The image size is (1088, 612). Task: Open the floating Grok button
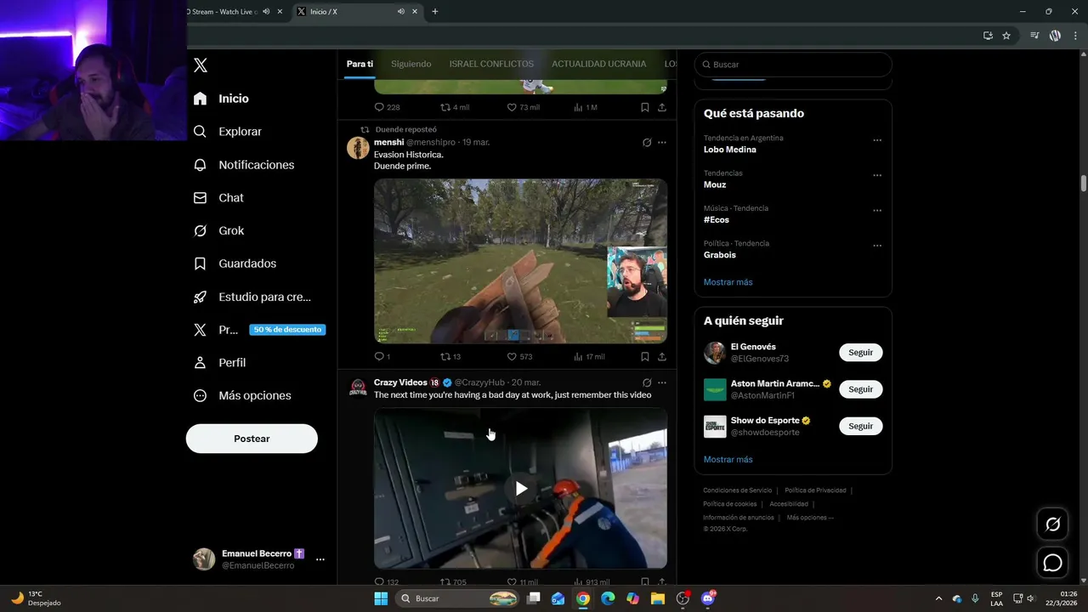(1052, 524)
